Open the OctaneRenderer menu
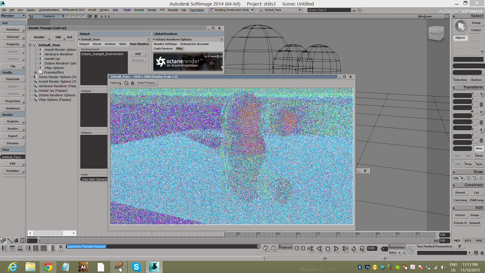Screen dimensions: 485x273 point(49,10)
